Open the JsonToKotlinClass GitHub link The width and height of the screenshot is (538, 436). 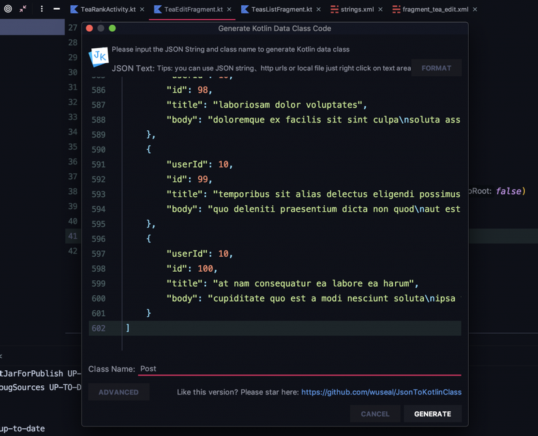(x=381, y=392)
